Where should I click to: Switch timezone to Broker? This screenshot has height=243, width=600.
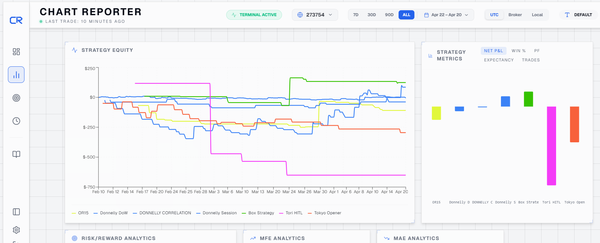tap(515, 15)
